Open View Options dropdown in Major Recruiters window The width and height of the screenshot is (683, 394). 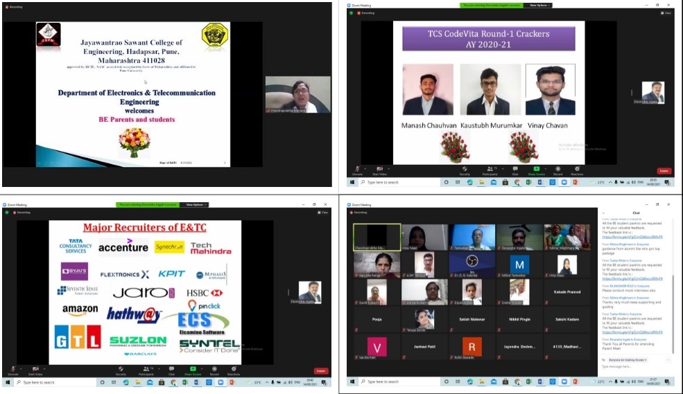194,204
